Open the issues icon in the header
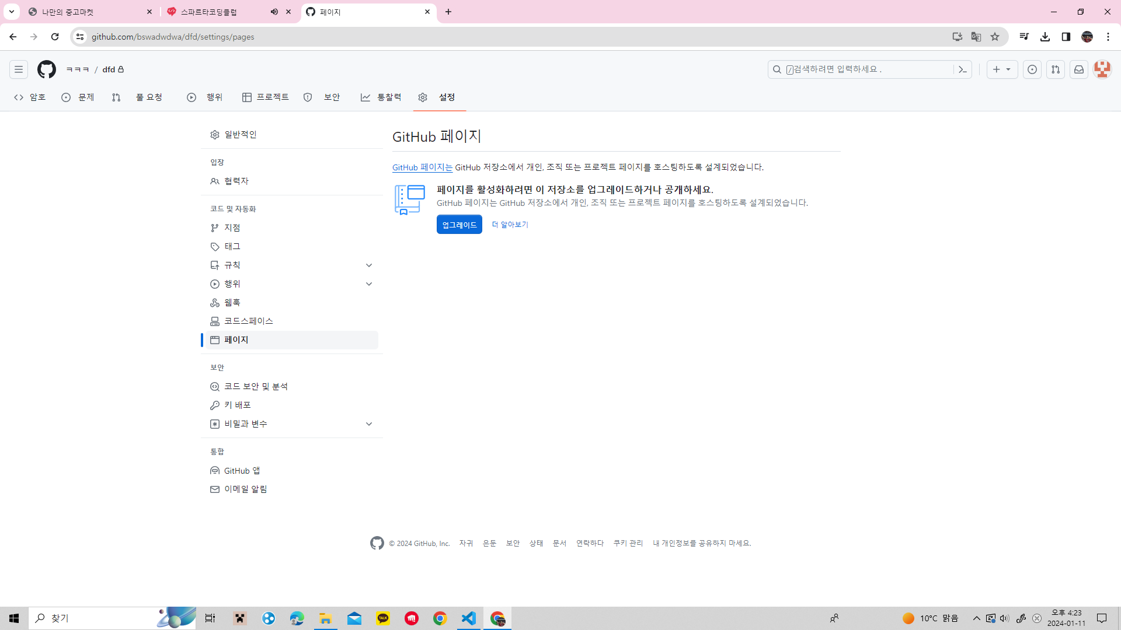The height and width of the screenshot is (630, 1121). (x=1032, y=69)
